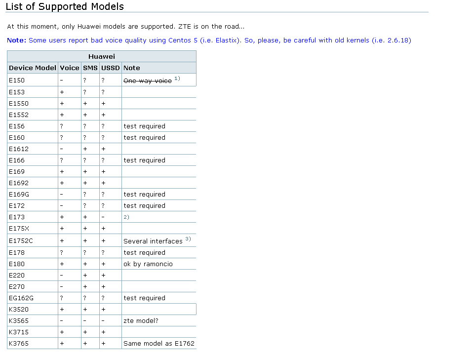
Task: Click the 'Huawei' table header
Action: coord(102,56)
